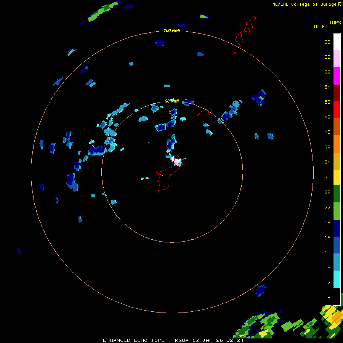Click the TH threshold legend label
Image resolution: width=343 pixels, height=343 pixels.
coord(327,297)
